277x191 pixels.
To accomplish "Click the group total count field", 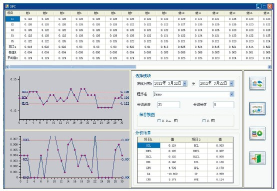I will 168,105.
